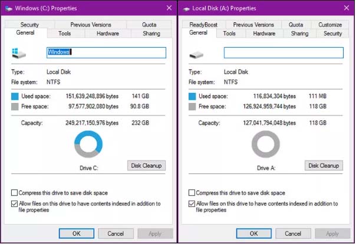Click the Drive C usage donut chart
Screen dimensions: 356x244
88,144
